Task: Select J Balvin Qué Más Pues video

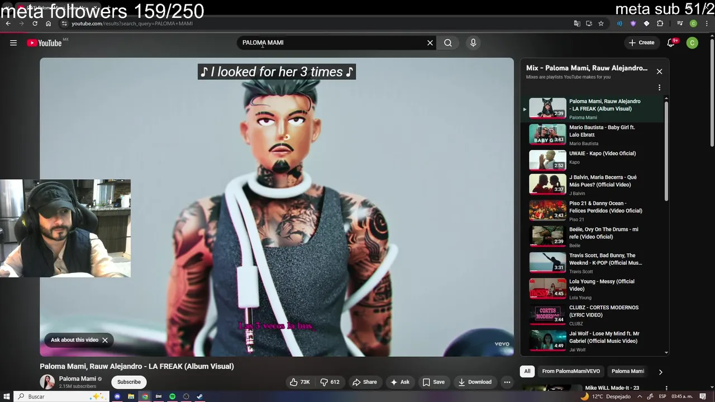Action: 593,185
